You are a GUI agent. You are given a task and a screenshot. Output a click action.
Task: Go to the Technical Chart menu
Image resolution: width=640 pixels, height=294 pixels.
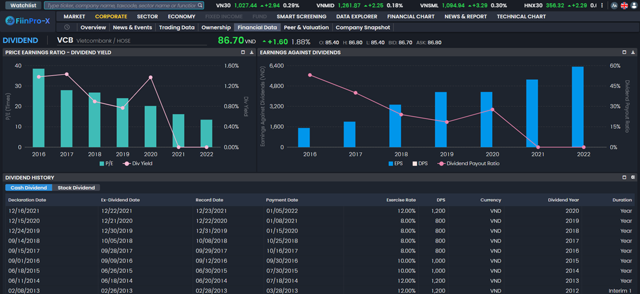(521, 16)
